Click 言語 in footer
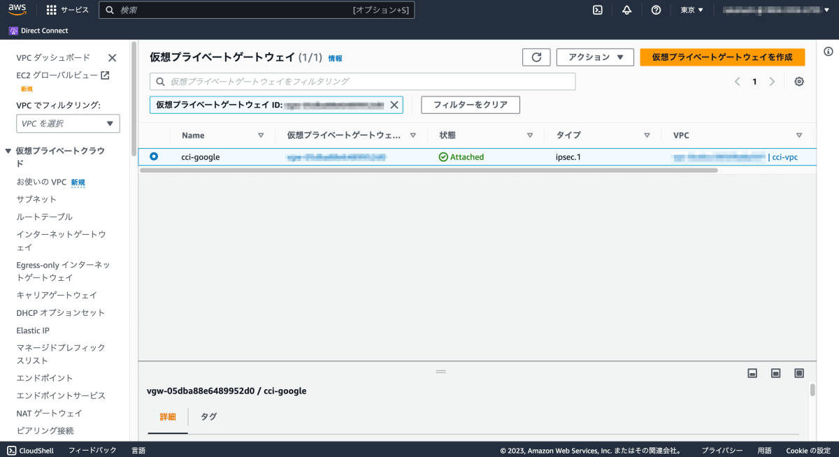The width and height of the screenshot is (839, 457). pyautogui.click(x=138, y=451)
